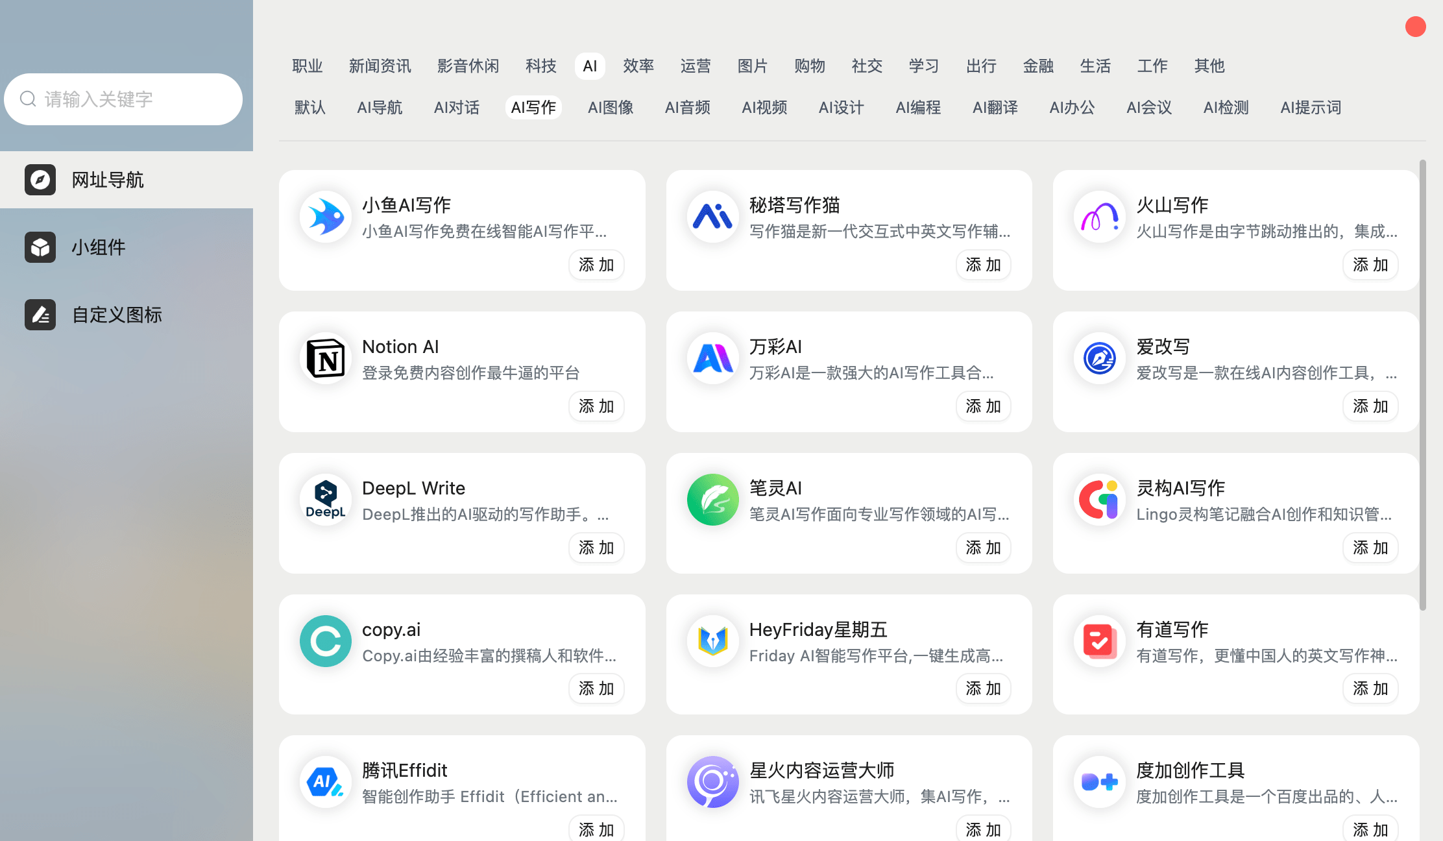Click the 腾讯Effidit logo icon

(326, 782)
